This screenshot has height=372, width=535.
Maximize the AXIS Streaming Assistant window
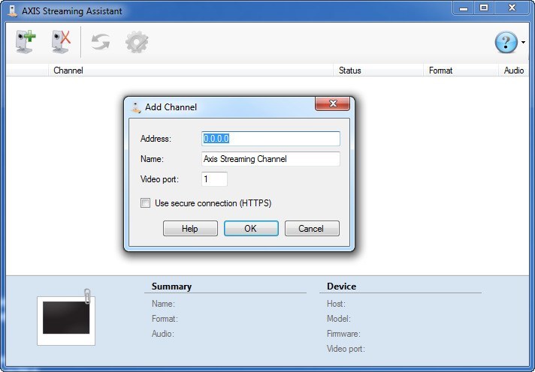[483, 8]
